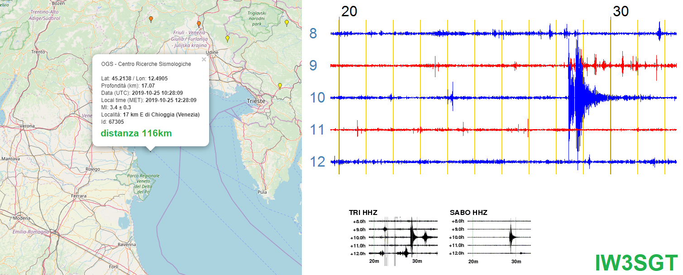683x275 pixels.
Task: Click the SABO HHZ station title
Action: point(468,212)
